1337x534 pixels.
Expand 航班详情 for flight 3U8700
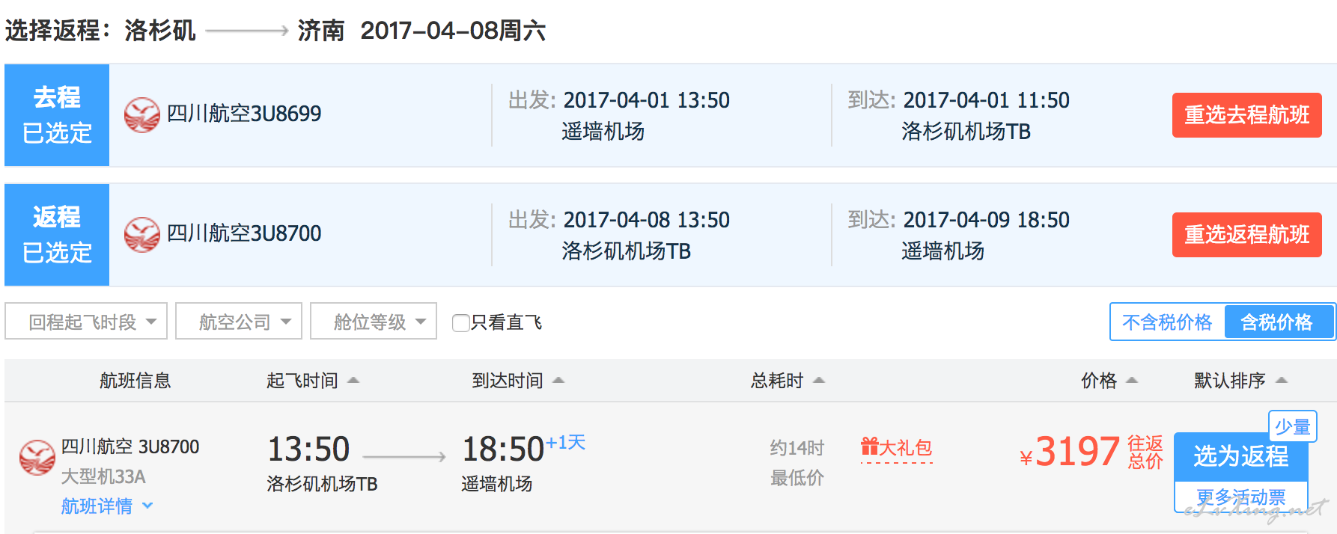click(107, 506)
